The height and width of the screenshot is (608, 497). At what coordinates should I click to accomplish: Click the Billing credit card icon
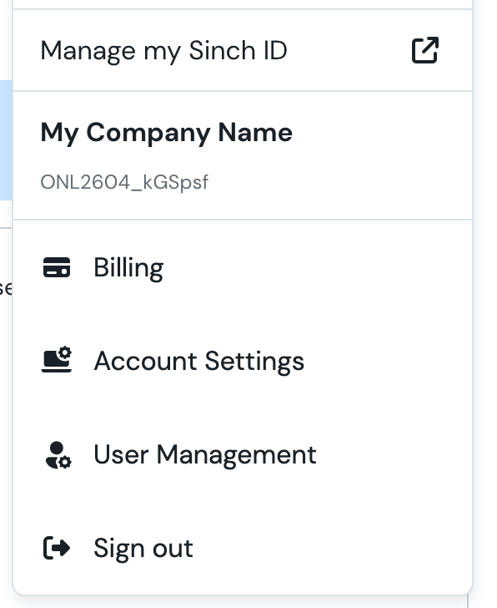tap(57, 267)
